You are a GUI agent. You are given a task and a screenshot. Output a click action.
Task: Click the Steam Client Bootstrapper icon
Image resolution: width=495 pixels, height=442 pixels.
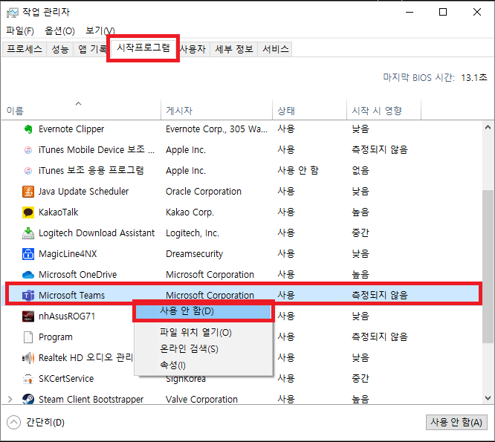pyautogui.click(x=28, y=400)
